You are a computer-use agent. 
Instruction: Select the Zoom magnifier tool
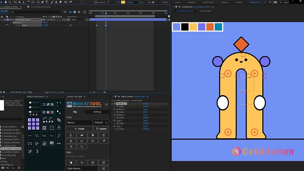click(x=10, y=2)
